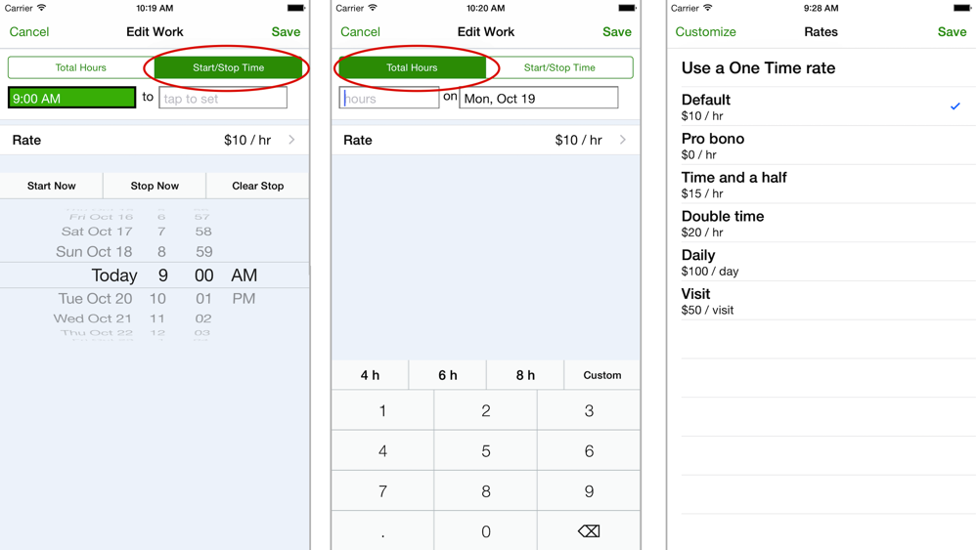Tap the Clear Stop button
Viewport: 978px width, 550px height.
point(257,186)
